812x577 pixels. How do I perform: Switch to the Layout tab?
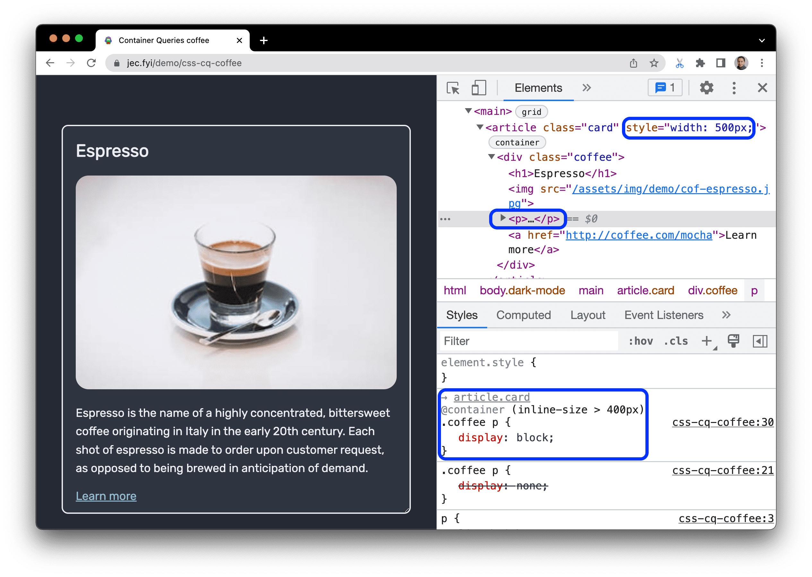587,315
